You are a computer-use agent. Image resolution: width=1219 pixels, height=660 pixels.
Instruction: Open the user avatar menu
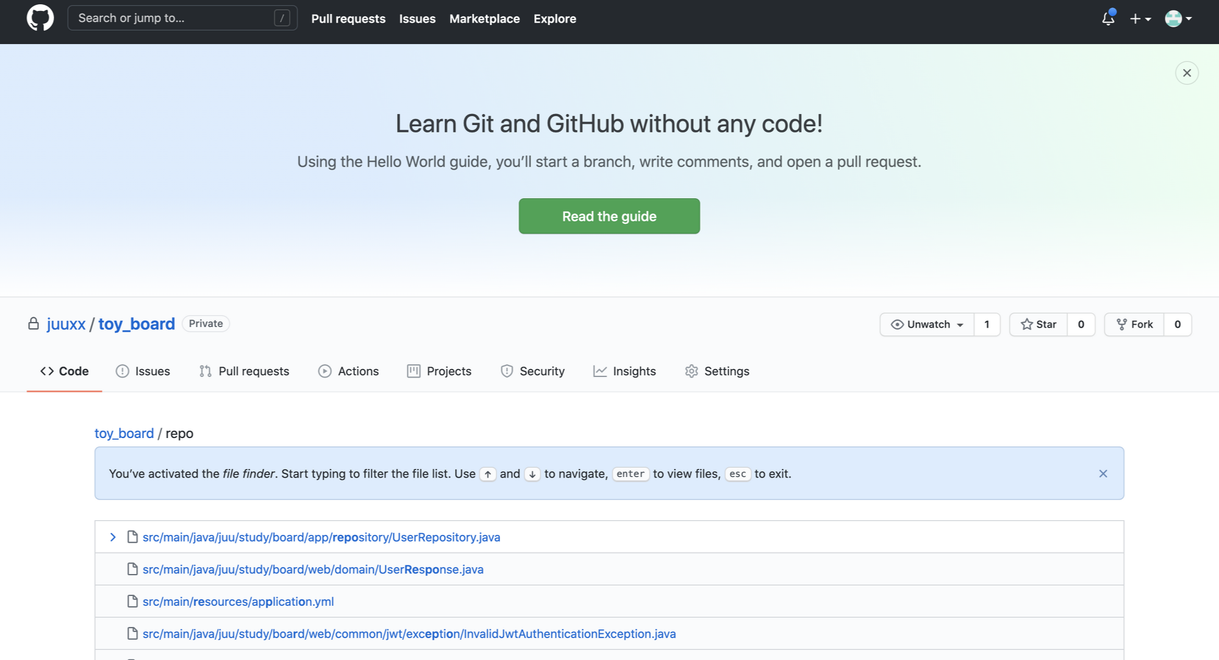[x=1178, y=19]
